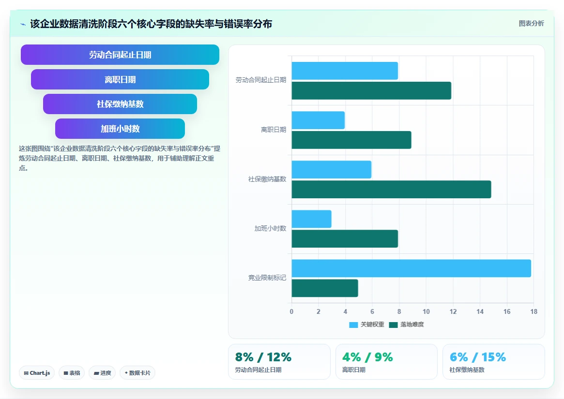Click the 社保缴纳基数 y-axis label
Viewport: 564px width, 399px height.
pos(267,179)
